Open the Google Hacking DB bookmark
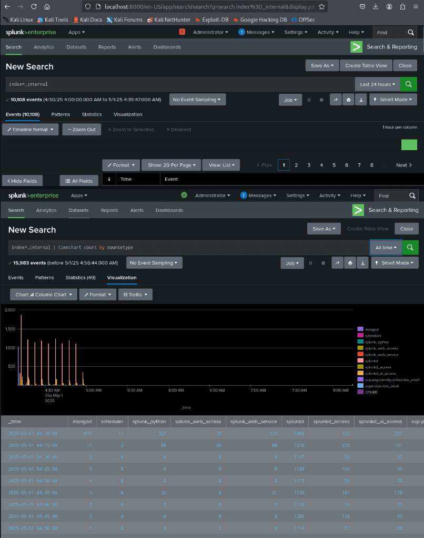Viewport: 424px width, 538px height. (x=260, y=19)
